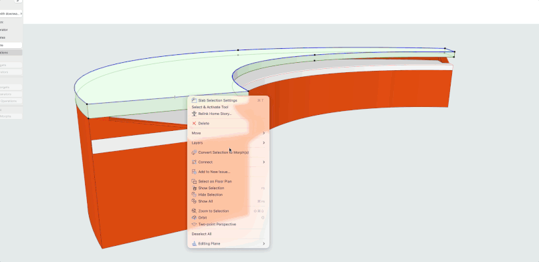Click the slab corner node at far right end
Screen dimensions: 539x262
[x=455, y=52]
